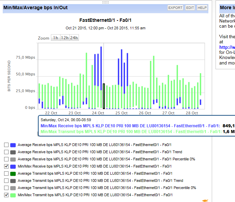Click the '25,0 Mbps' axis value

26,91
